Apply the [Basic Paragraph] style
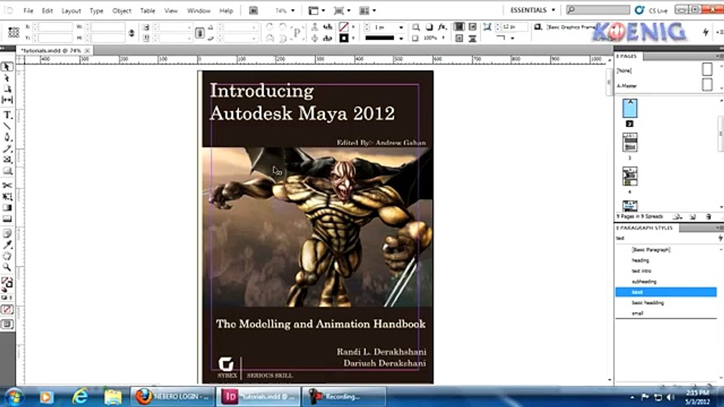 [x=651, y=250]
